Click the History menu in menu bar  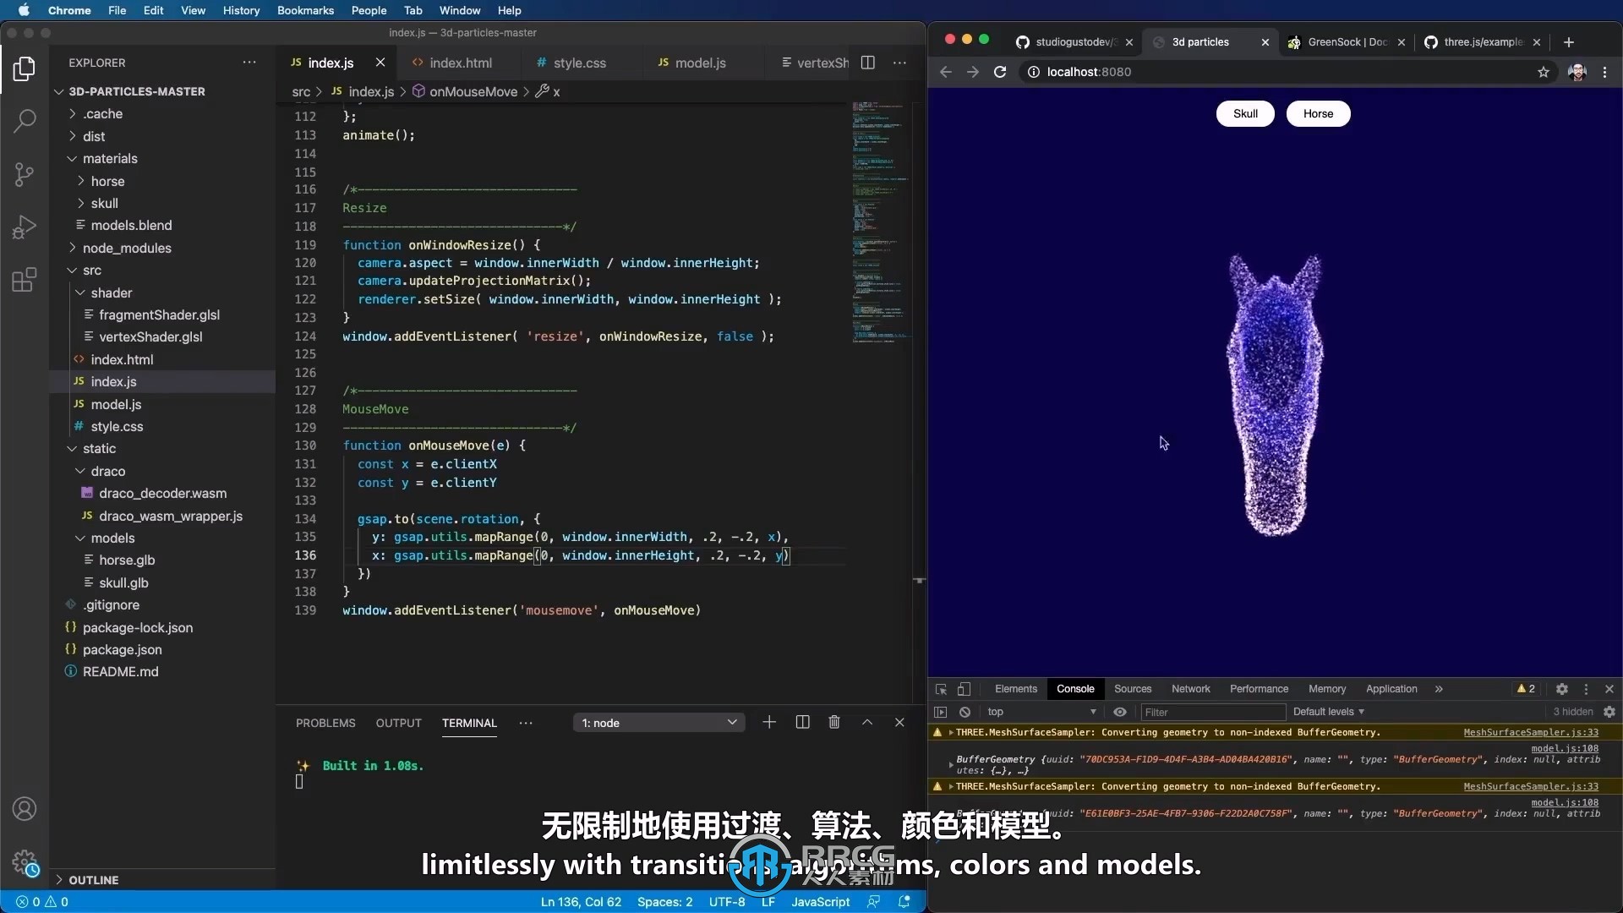point(240,10)
